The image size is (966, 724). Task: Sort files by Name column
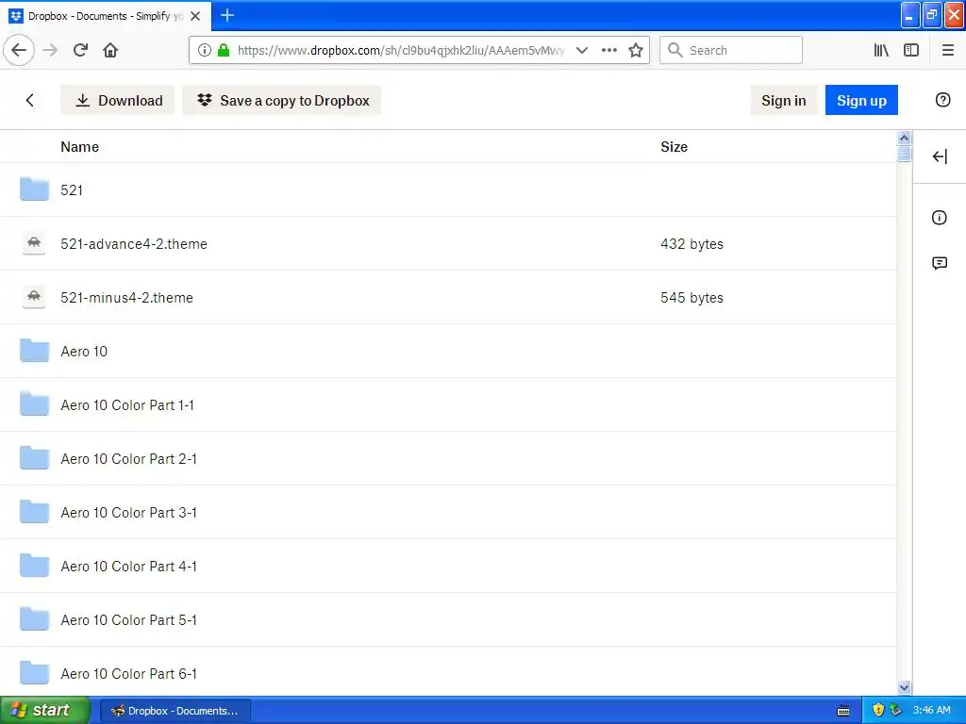point(79,146)
